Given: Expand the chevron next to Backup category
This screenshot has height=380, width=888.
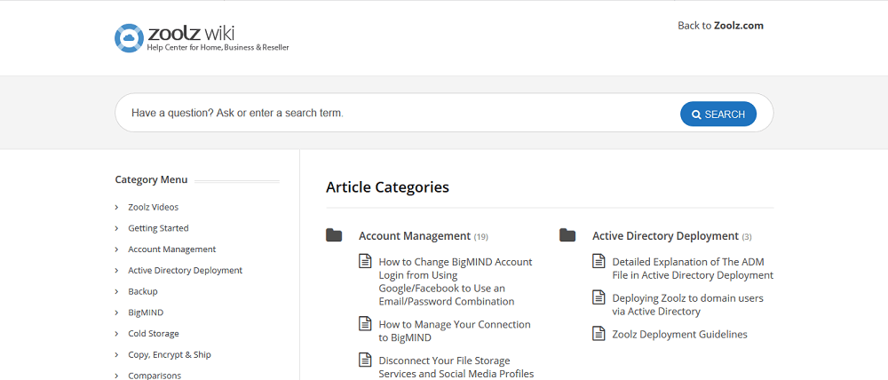Looking at the screenshot, I should 116,291.
